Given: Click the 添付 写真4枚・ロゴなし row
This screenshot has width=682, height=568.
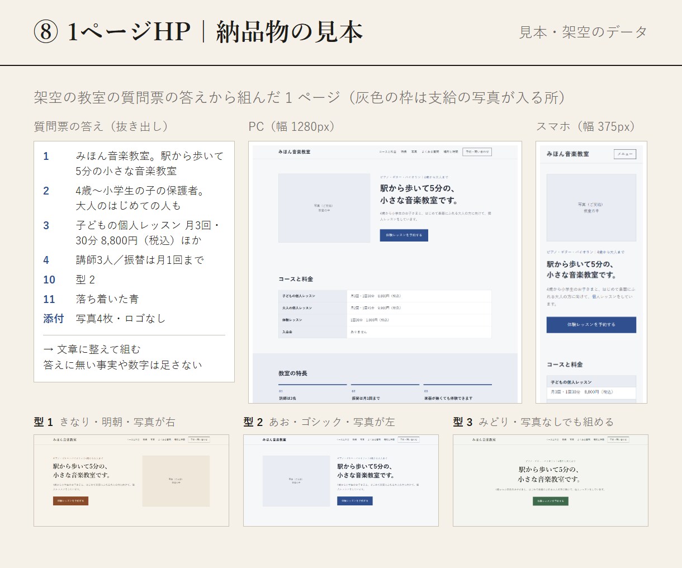Looking at the screenshot, I should [x=134, y=319].
